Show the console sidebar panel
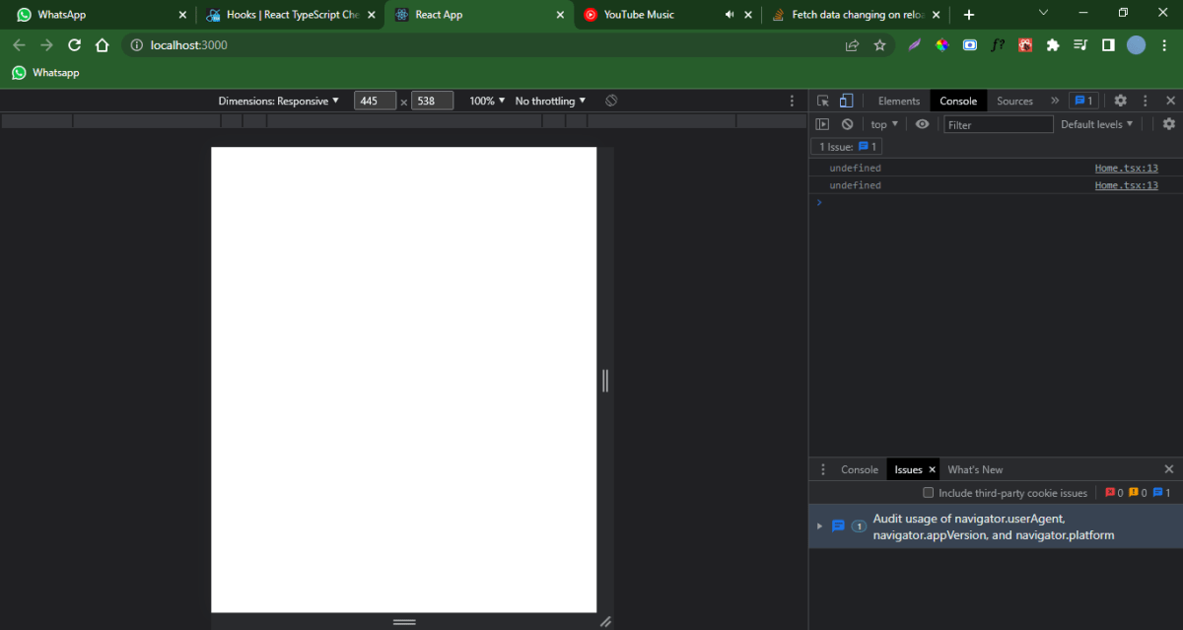 [x=823, y=123]
